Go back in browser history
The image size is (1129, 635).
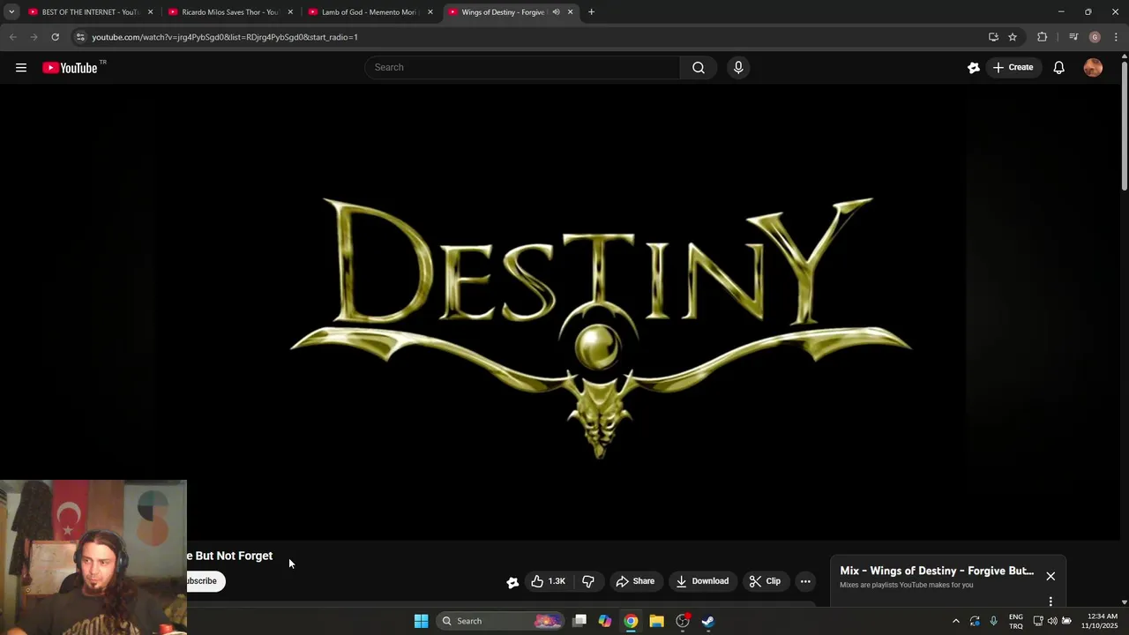[x=12, y=37]
